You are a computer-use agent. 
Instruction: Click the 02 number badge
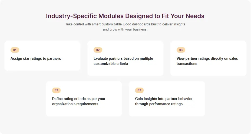(98, 50)
